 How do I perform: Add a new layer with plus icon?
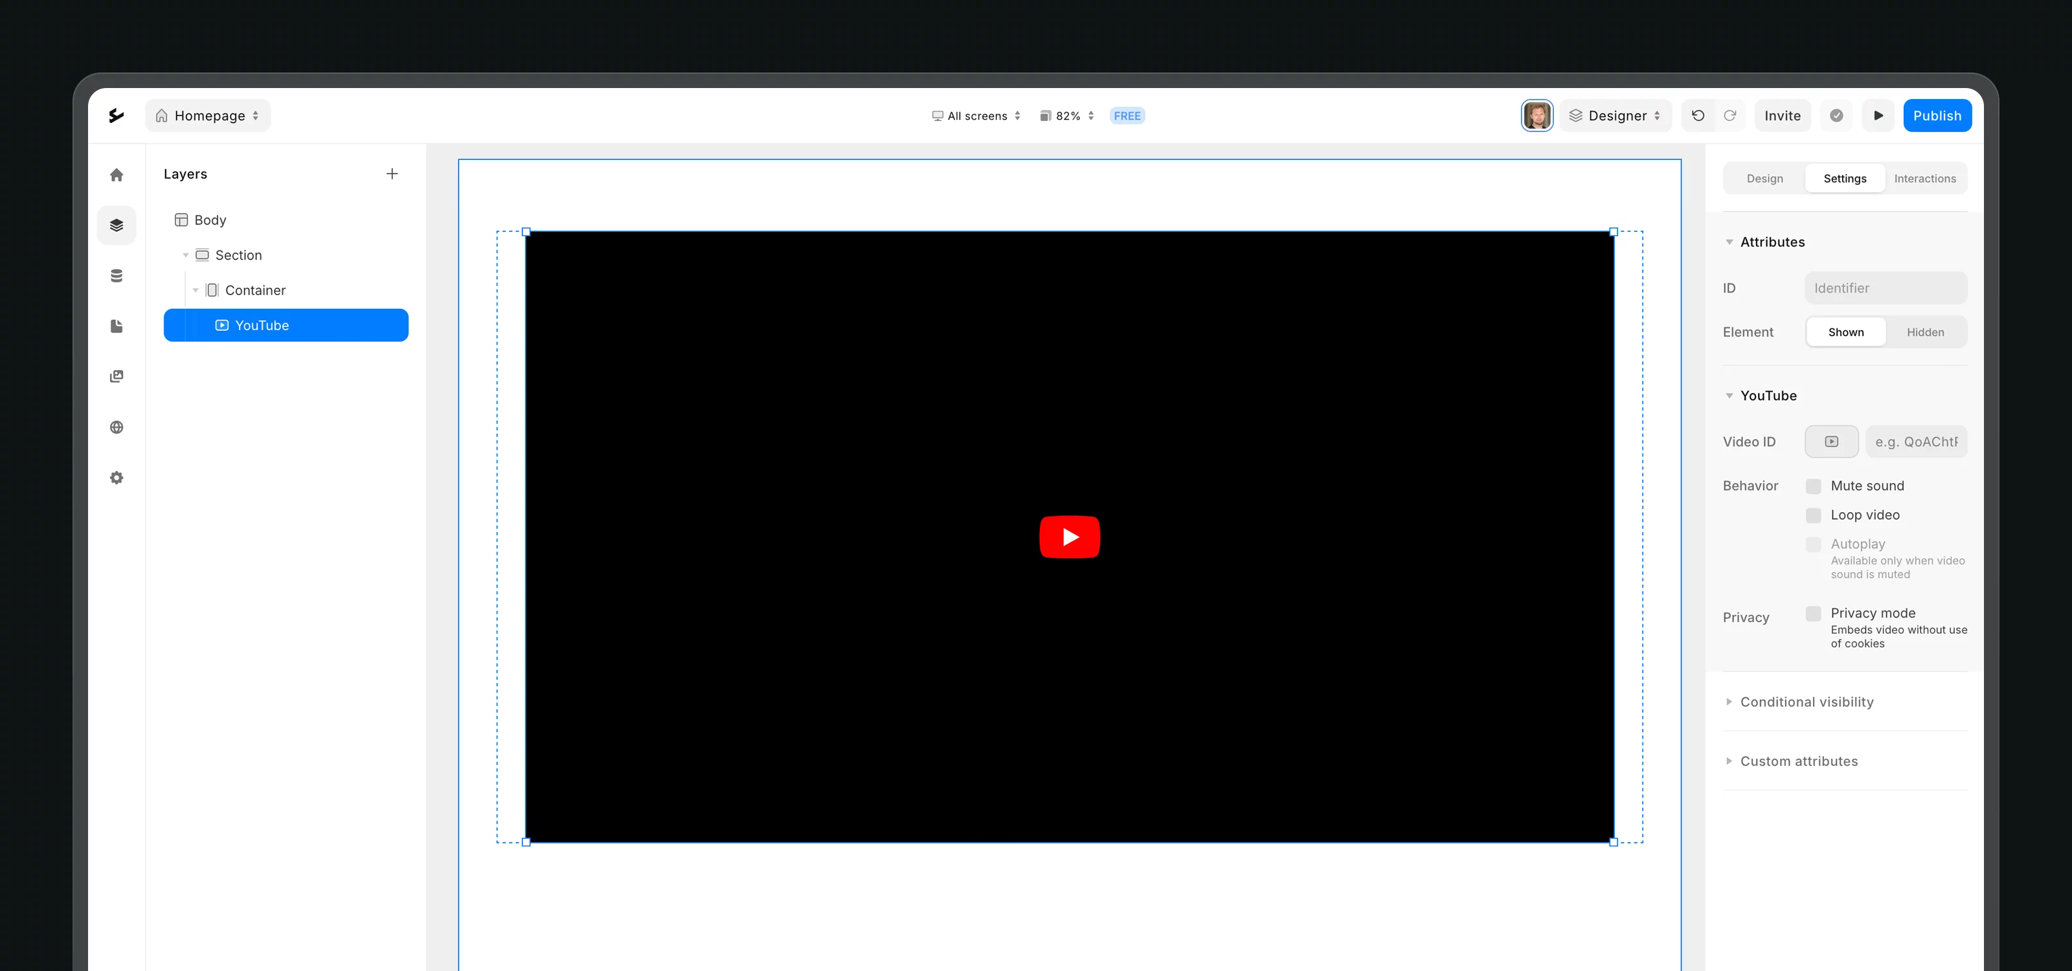coord(392,173)
